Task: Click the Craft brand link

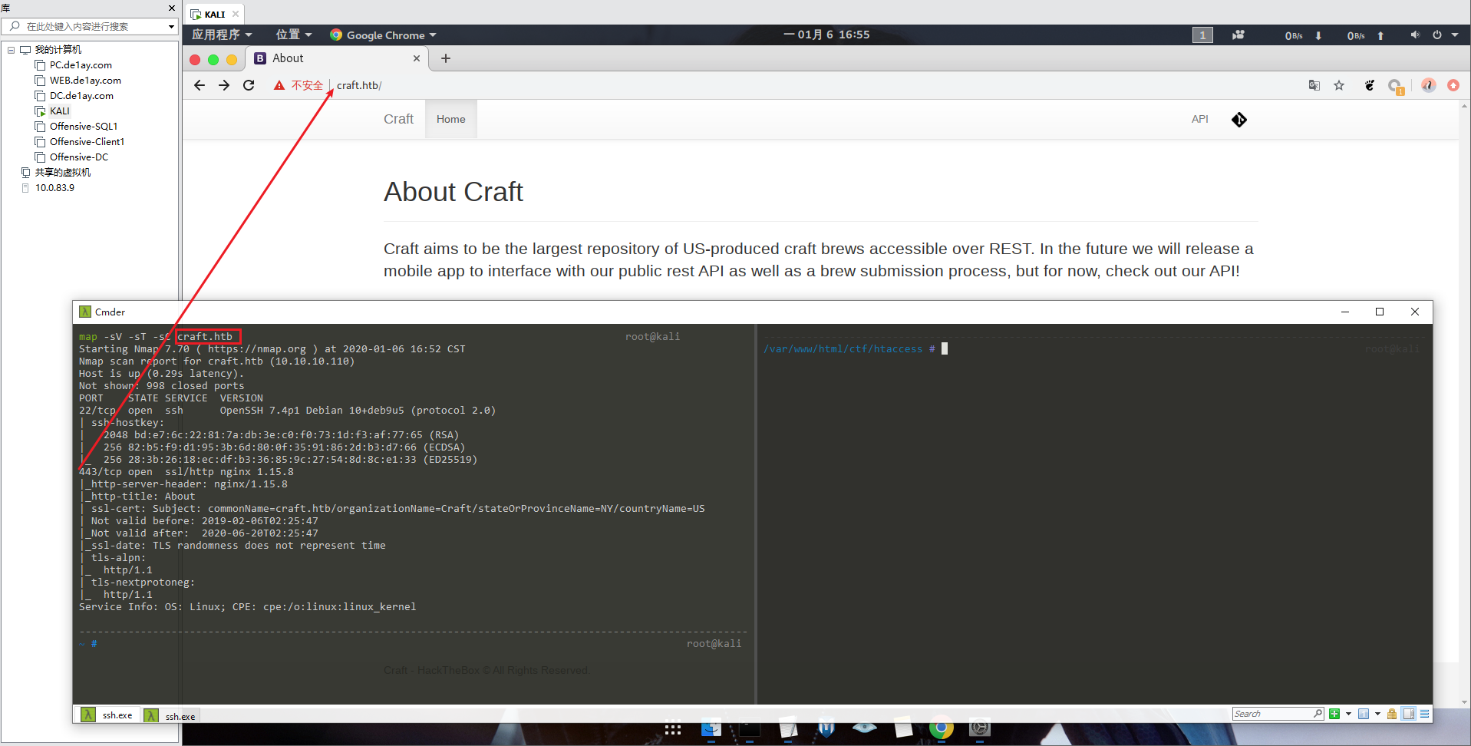Action: pos(398,119)
